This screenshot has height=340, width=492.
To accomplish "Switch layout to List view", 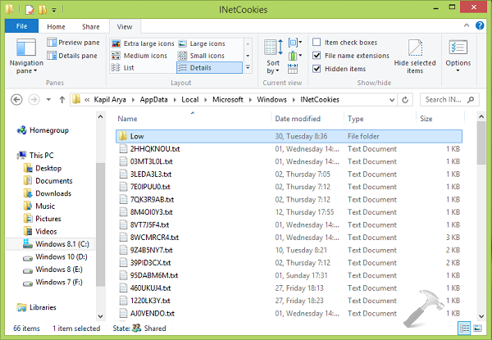I will coord(123,68).
